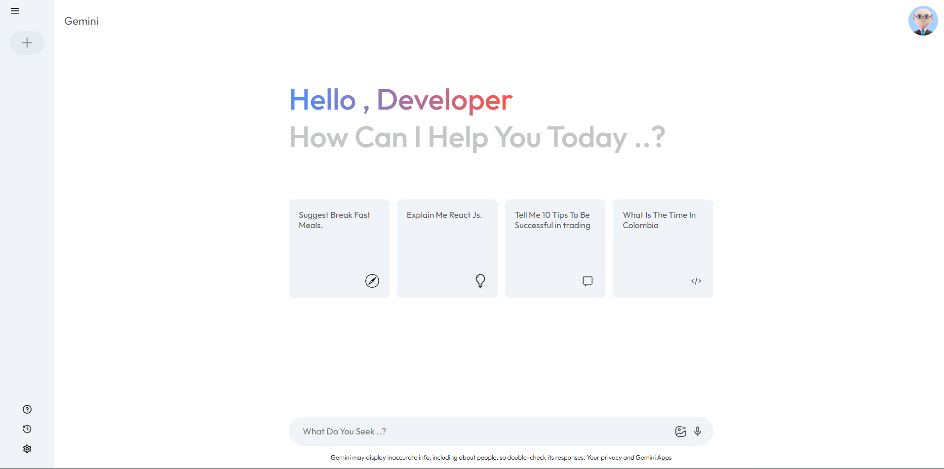Click the How Can I Help You Today text
Image resolution: width=944 pixels, height=469 pixels.
[477, 138]
